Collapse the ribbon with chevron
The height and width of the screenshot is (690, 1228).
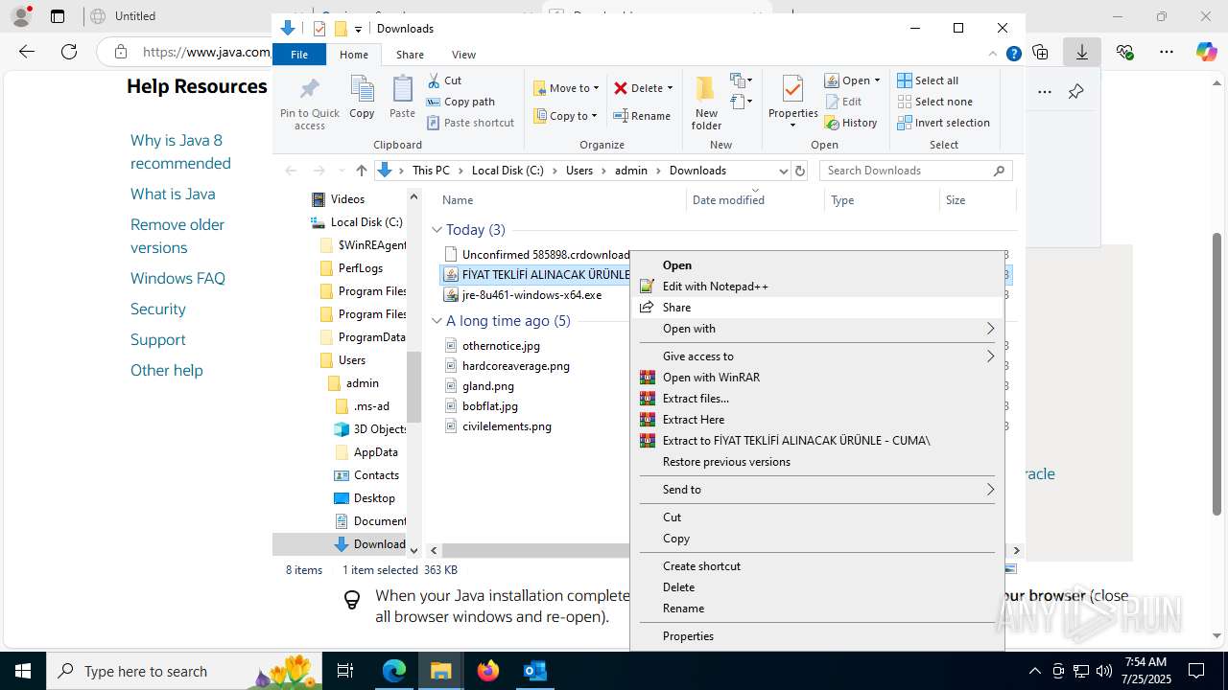(993, 55)
